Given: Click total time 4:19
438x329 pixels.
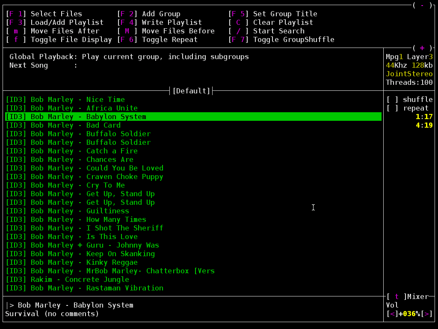Looking at the screenshot, I should point(424,126).
